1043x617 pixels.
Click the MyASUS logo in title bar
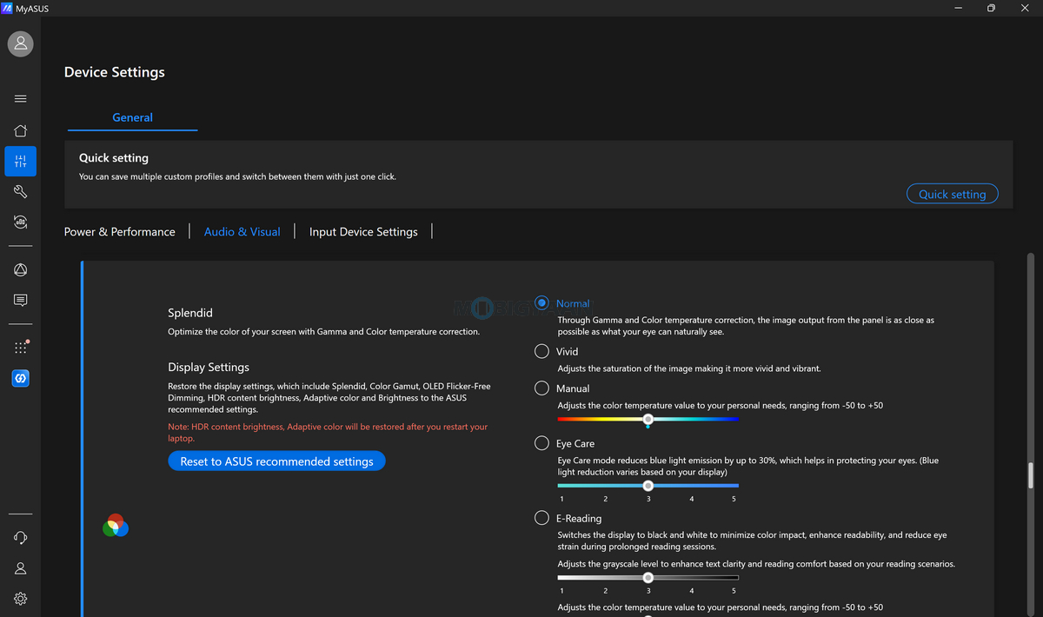point(8,8)
